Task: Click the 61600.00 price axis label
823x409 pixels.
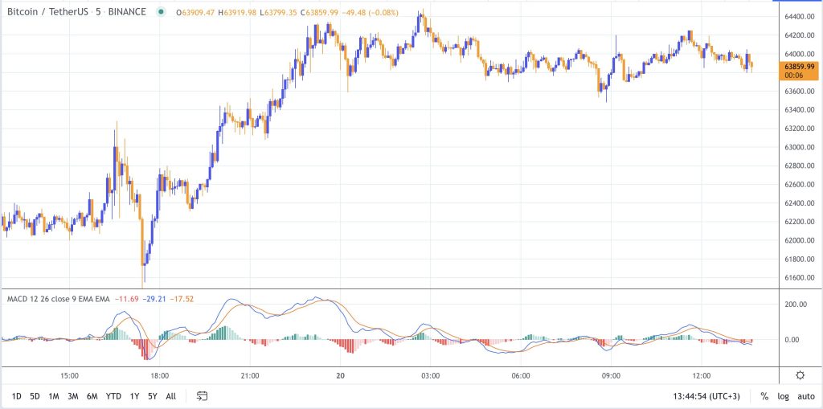Action: click(x=798, y=278)
